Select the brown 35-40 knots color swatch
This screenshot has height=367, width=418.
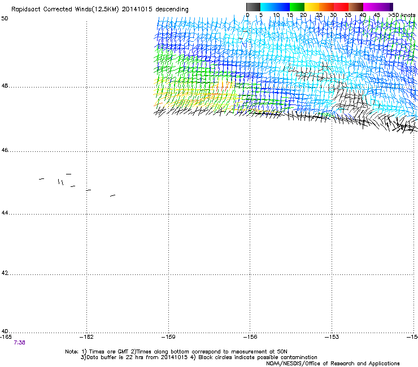point(356,7)
